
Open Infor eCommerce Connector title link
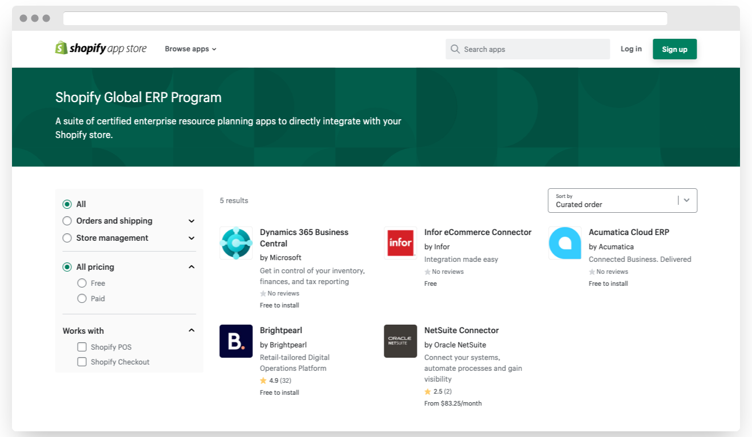point(478,232)
